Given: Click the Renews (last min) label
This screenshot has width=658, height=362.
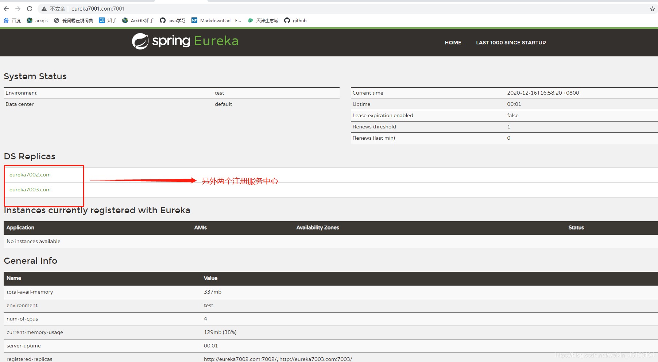Looking at the screenshot, I should 374,138.
